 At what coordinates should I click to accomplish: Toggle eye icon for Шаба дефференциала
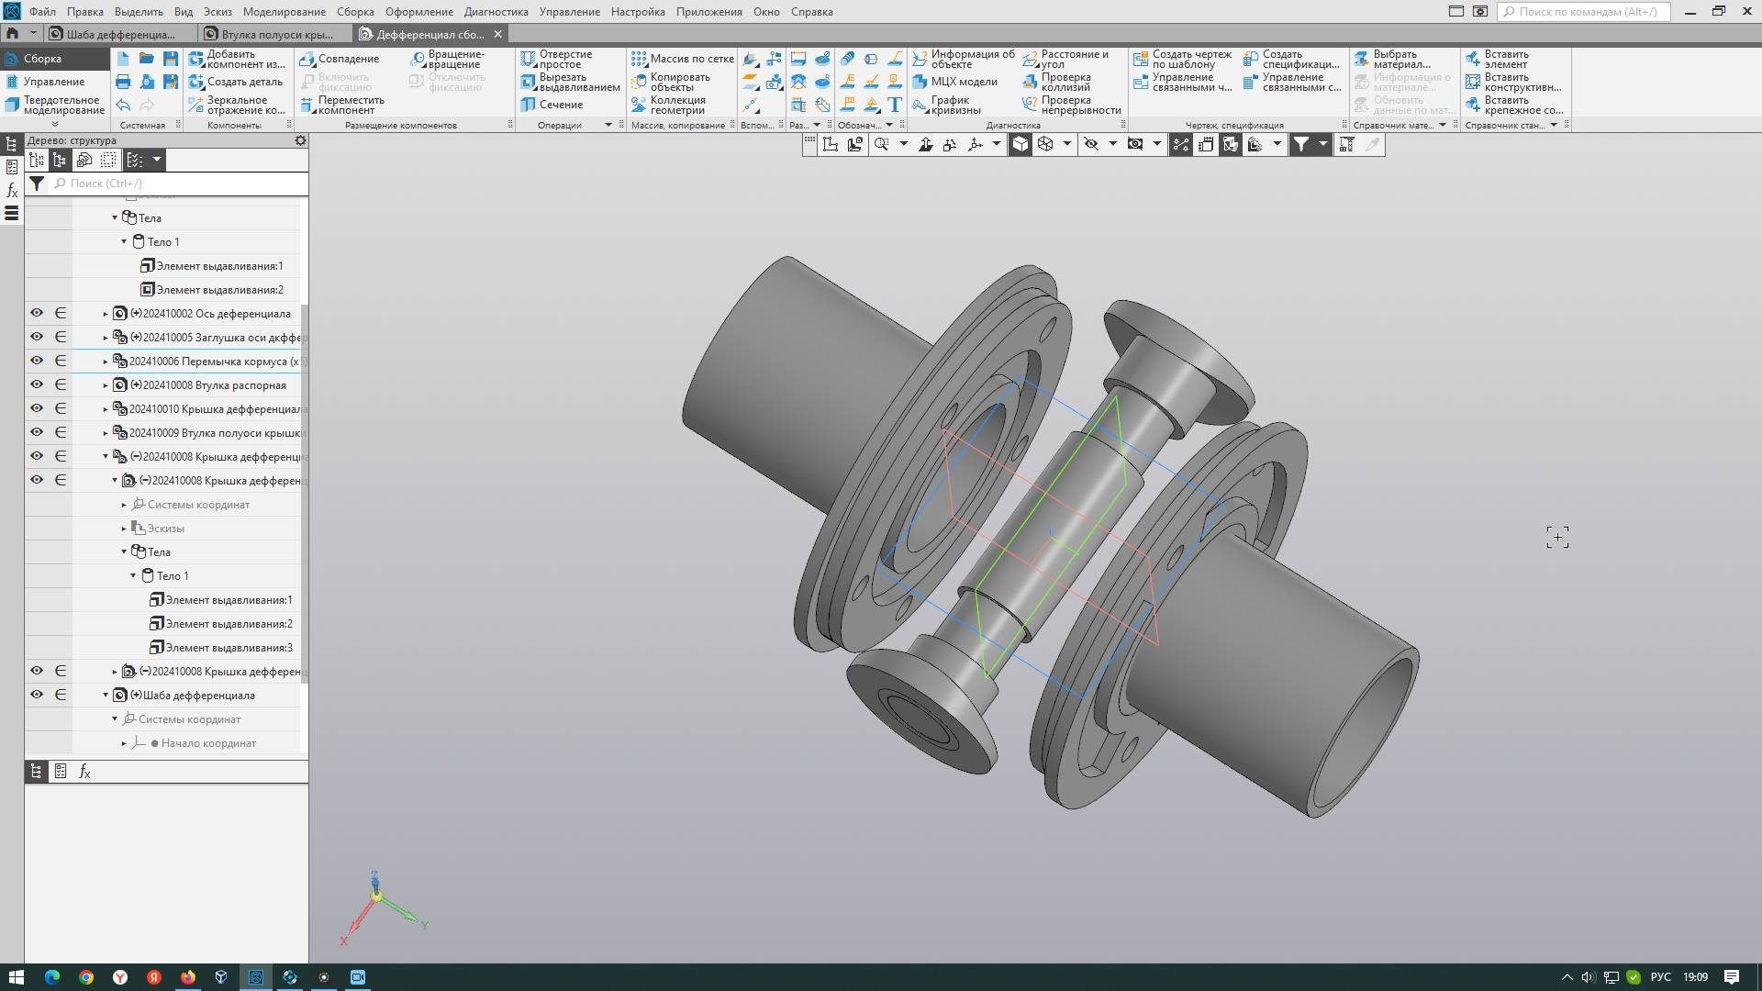click(x=37, y=695)
